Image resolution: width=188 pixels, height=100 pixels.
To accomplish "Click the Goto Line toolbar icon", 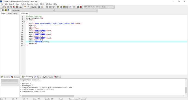I will point(42,7).
